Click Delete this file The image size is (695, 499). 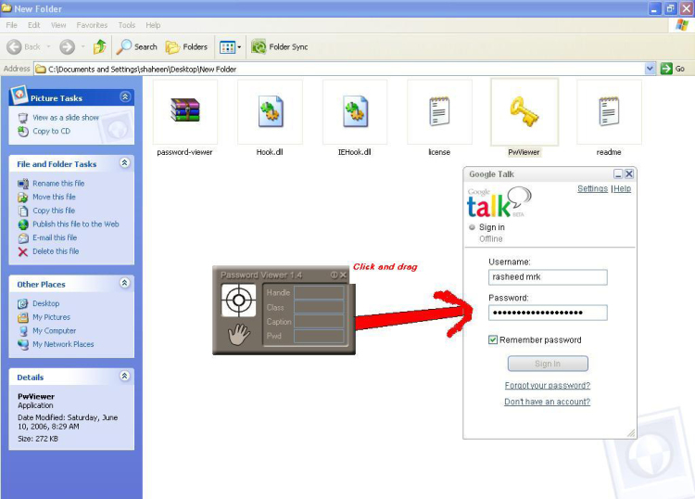56,251
